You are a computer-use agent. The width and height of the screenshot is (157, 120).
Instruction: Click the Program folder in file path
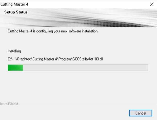(65, 59)
